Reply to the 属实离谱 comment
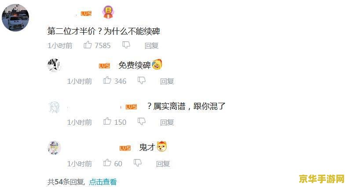347x187 pixels. point(167,122)
